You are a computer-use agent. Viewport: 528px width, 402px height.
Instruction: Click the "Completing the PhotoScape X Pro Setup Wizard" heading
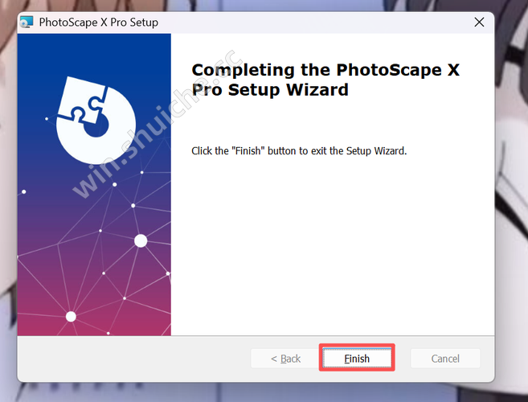click(325, 80)
